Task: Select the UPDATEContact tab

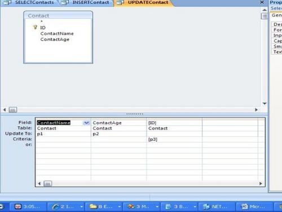Action: pos(144,3)
